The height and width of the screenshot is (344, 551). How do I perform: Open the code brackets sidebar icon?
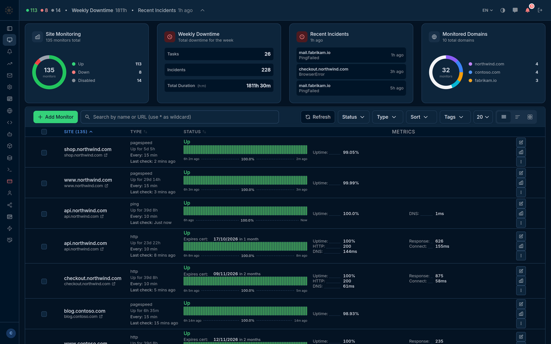pos(9,123)
